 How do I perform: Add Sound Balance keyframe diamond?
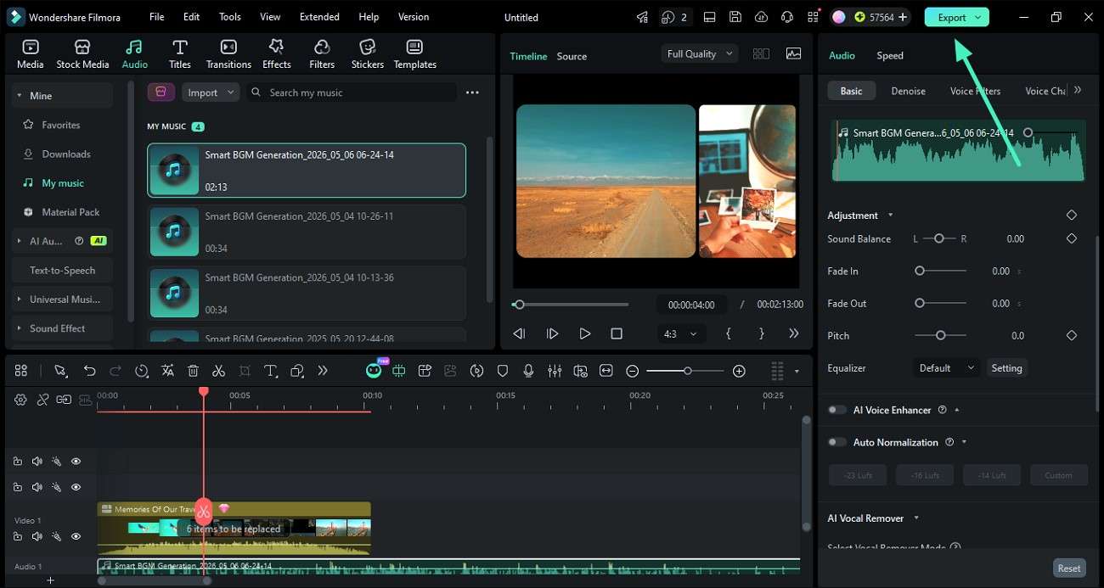(x=1072, y=238)
